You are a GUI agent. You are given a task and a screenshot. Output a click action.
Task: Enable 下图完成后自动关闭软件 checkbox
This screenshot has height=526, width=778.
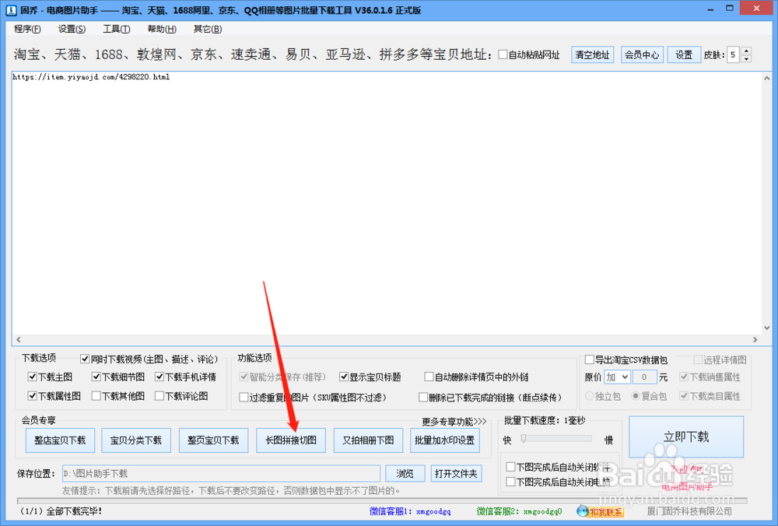point(510,466)
